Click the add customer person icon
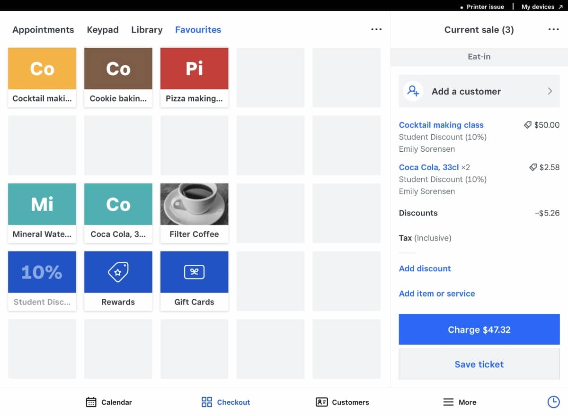The height and width of the screenshot is (416, 568). (413, 91)
